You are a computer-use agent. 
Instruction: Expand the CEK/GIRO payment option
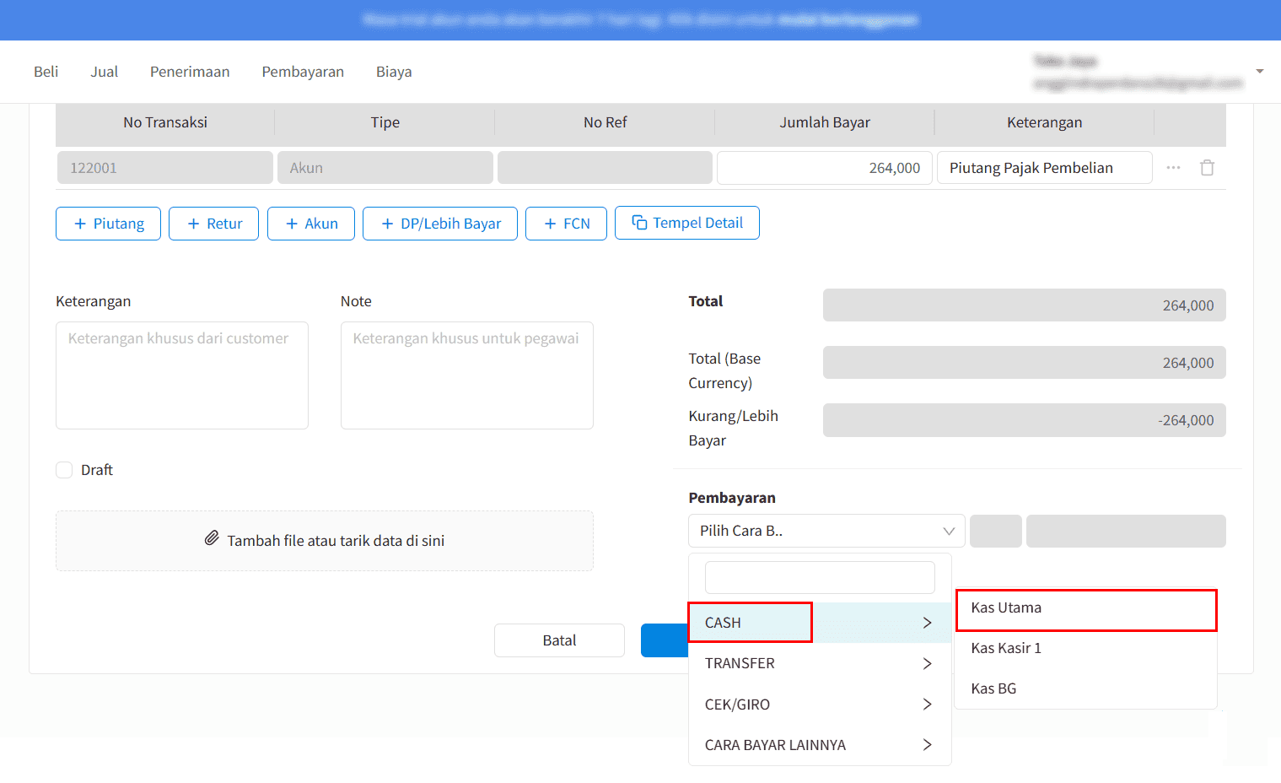820,705
